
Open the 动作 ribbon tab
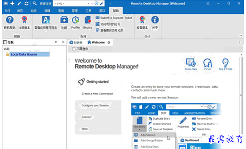(34, 11)
